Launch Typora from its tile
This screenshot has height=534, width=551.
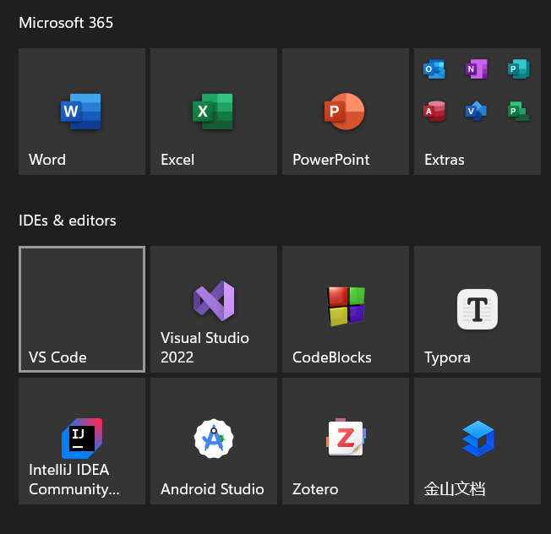[x=477, y=309]
